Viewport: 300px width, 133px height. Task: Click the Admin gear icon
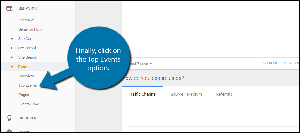[x=9, y=131]
